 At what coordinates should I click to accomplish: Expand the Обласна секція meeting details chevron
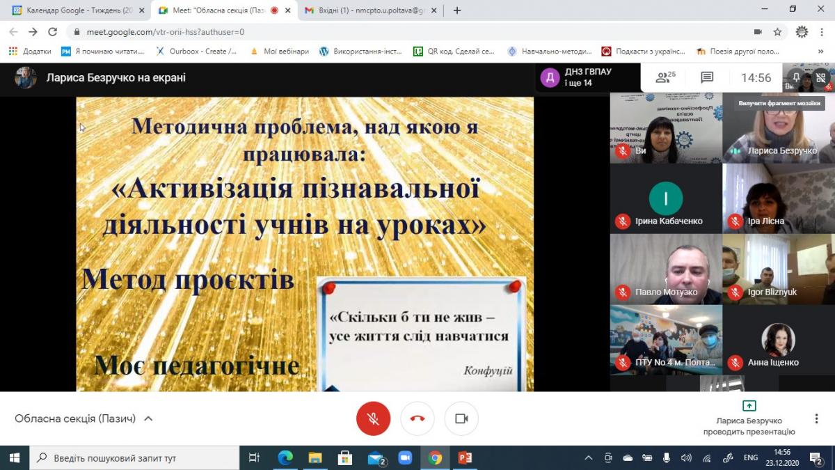pyautogui.click(x=148, y=418)
